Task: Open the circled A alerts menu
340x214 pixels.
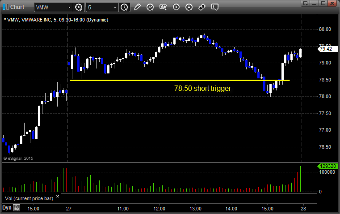Action: pos(189,7)
